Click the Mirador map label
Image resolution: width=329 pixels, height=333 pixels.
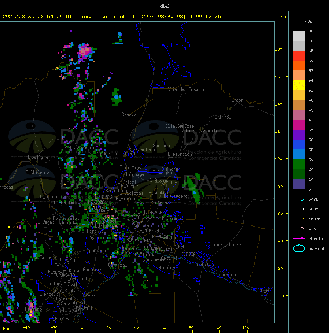tap(167, 268)
